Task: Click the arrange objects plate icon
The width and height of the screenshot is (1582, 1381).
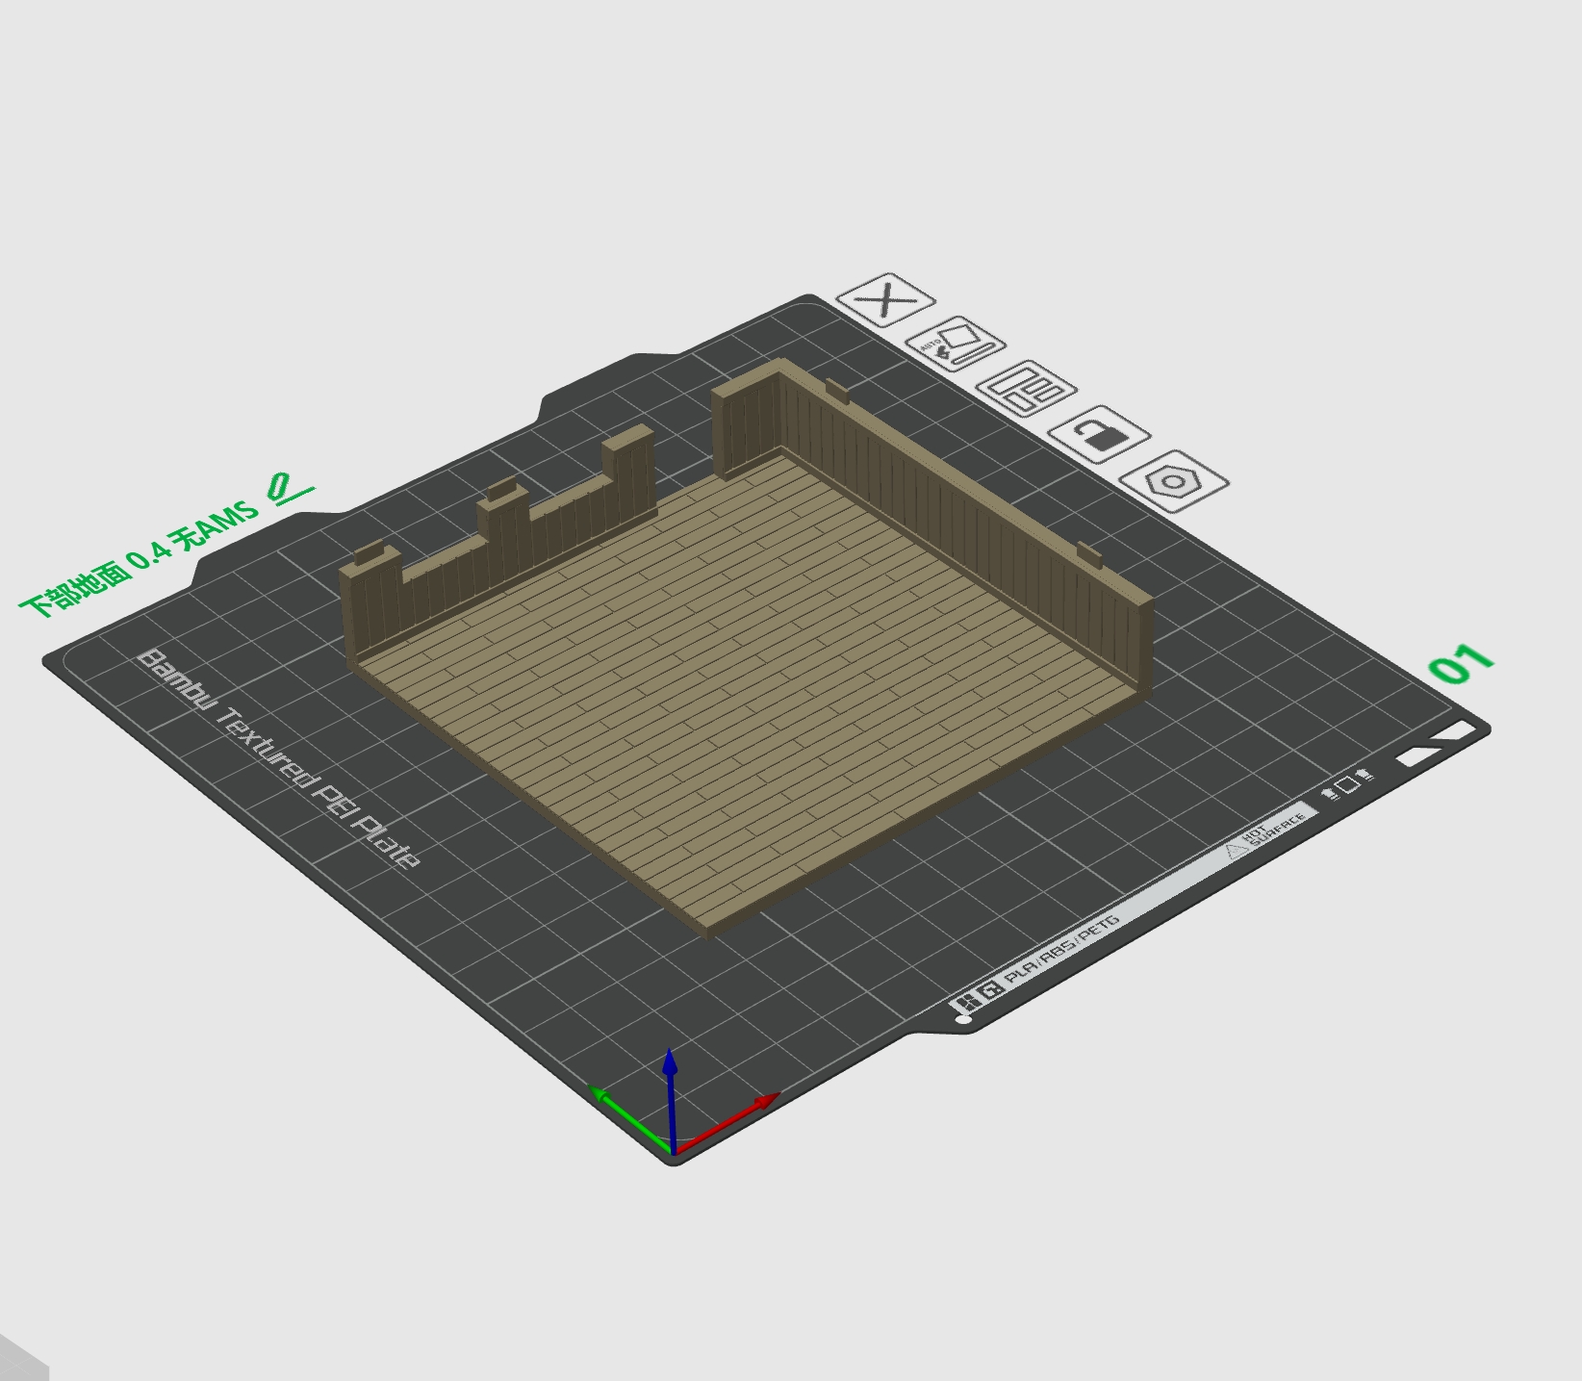Action: (x=1027, y=388)
